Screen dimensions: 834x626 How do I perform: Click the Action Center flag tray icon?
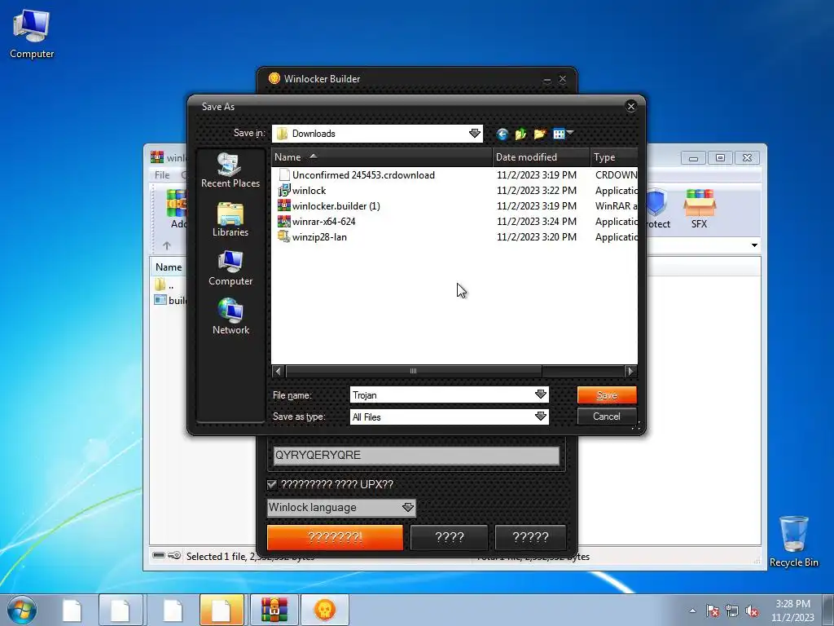[x=713, y=611]
